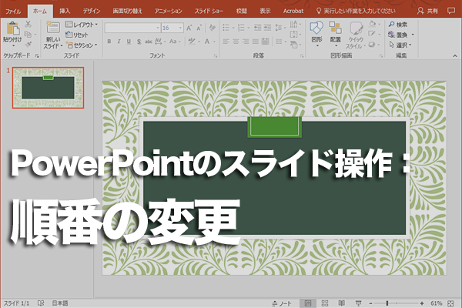The image size is (462, 308).
Task: Click the Quick Styles (クイックスタイル) icon
Action: (x=356, y=28)
